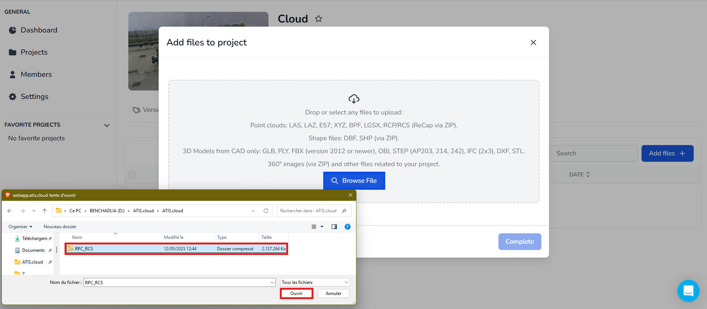Sort files by the DATE column

pos(579,175)
